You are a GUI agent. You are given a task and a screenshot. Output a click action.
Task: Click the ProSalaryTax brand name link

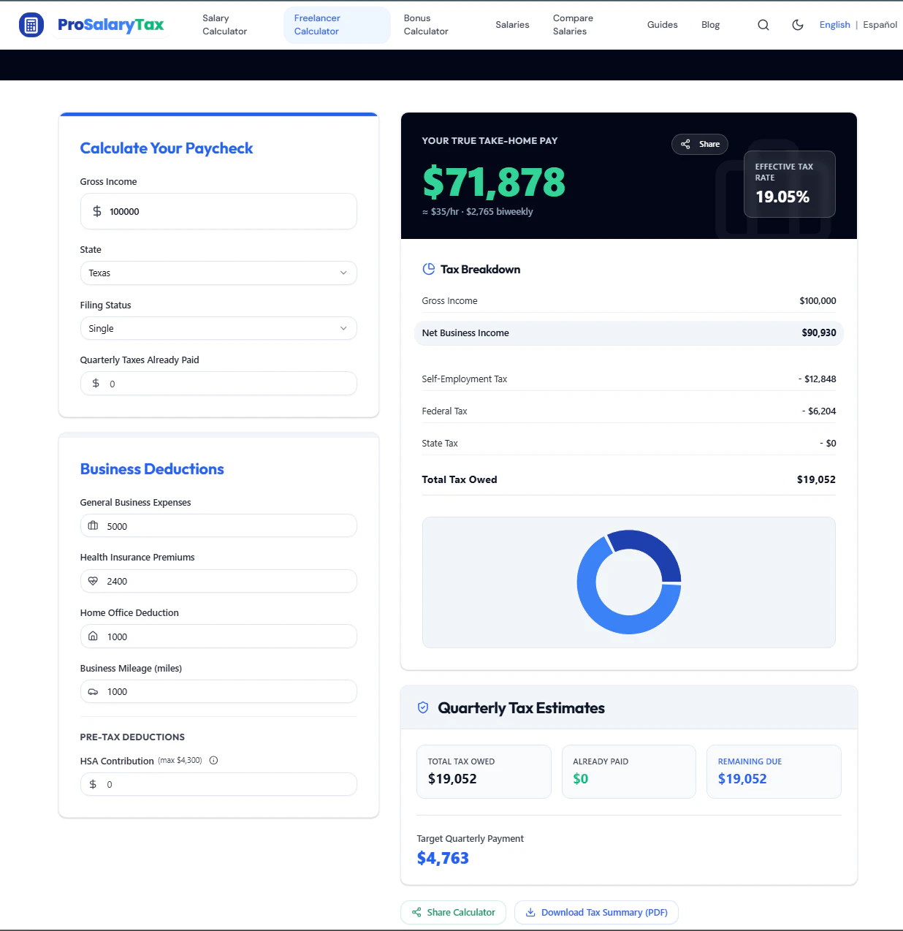tap(111, 25)
